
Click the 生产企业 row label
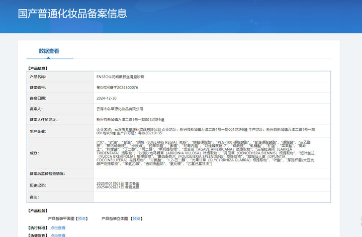coord(38,131)
